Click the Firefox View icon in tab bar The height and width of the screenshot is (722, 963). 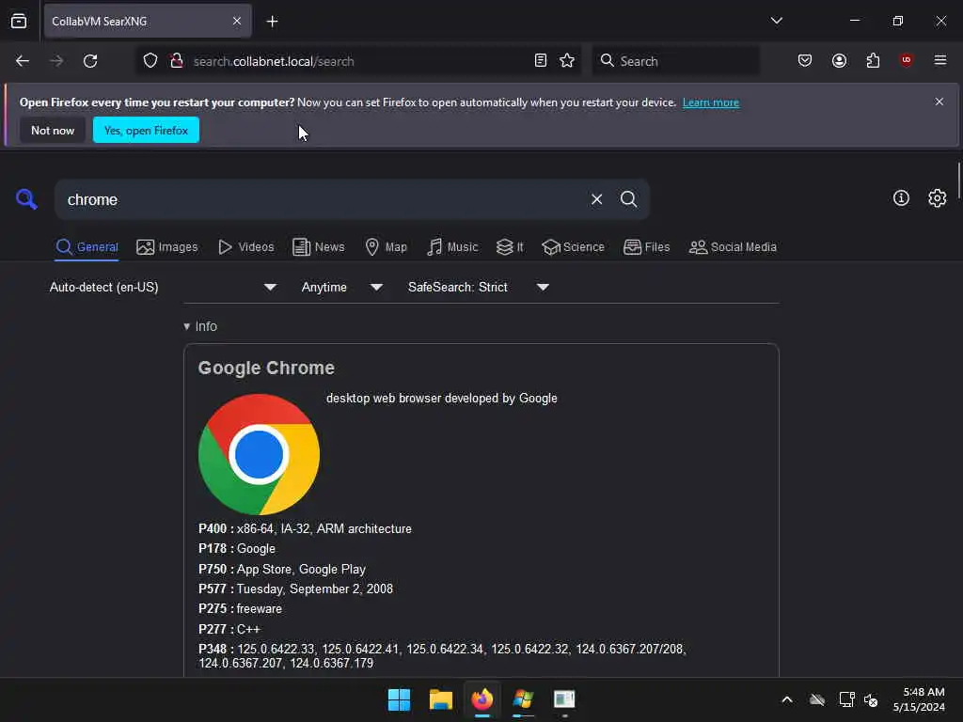click(x=19, y=21)
